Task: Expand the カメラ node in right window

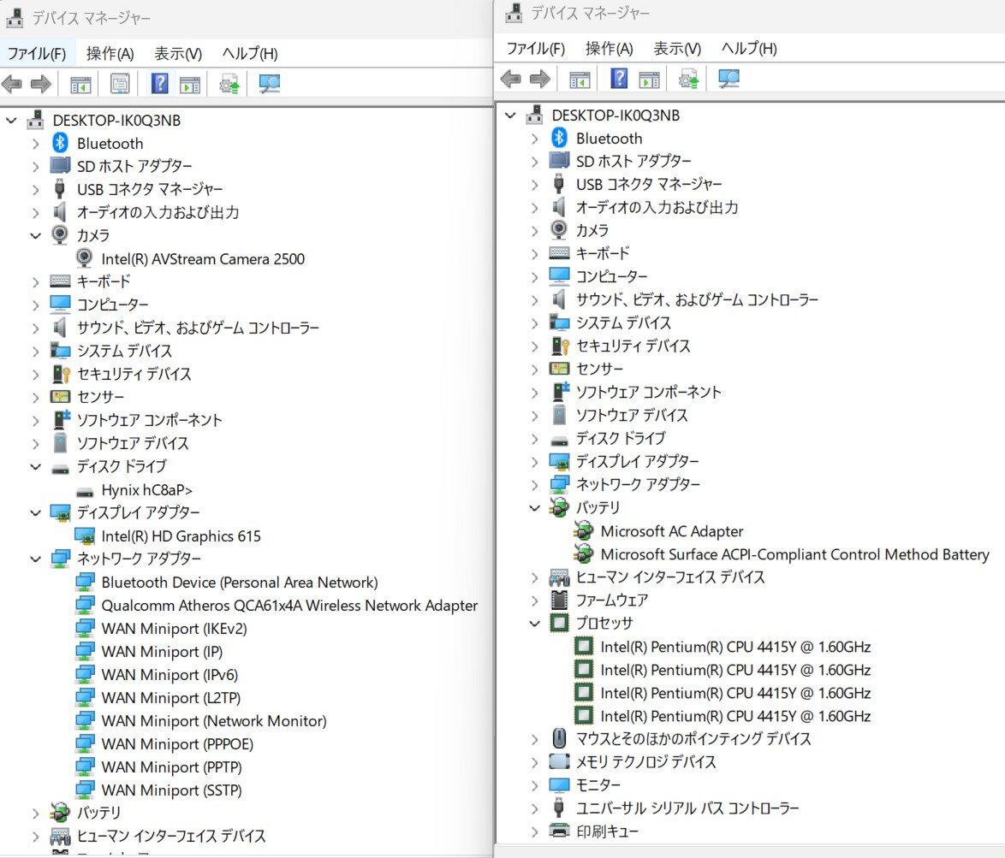Action: coord(534,230)
